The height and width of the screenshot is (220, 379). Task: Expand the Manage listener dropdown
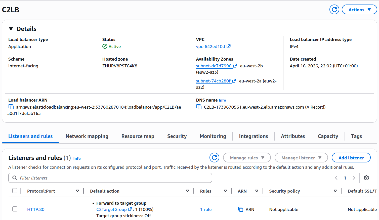pos(301,158)
